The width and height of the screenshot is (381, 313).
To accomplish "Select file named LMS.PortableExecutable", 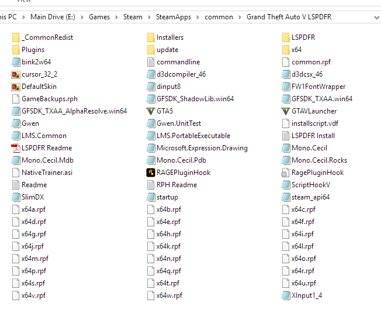I will coord(193,136).
